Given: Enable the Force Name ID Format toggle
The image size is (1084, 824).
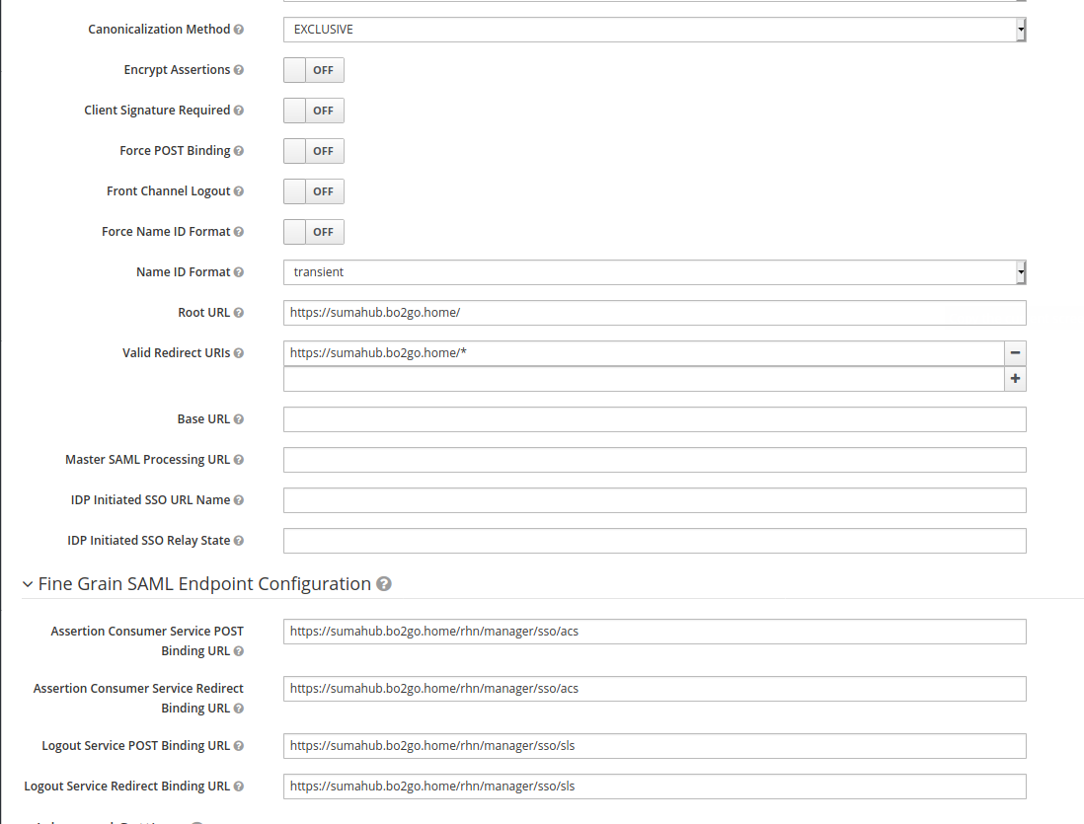Looking at the screenshot, I should pyautogui.click(x=313, y=232).
